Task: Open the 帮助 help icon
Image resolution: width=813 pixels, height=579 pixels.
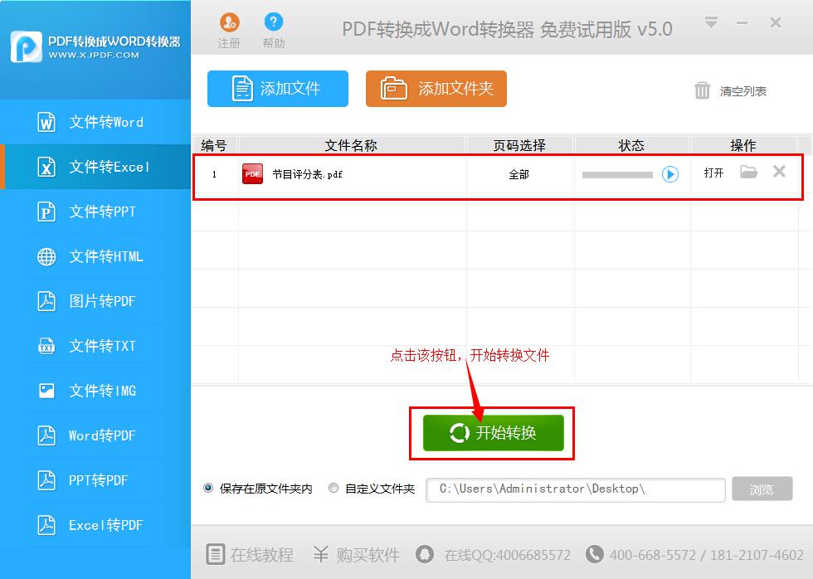Action: 274,22
